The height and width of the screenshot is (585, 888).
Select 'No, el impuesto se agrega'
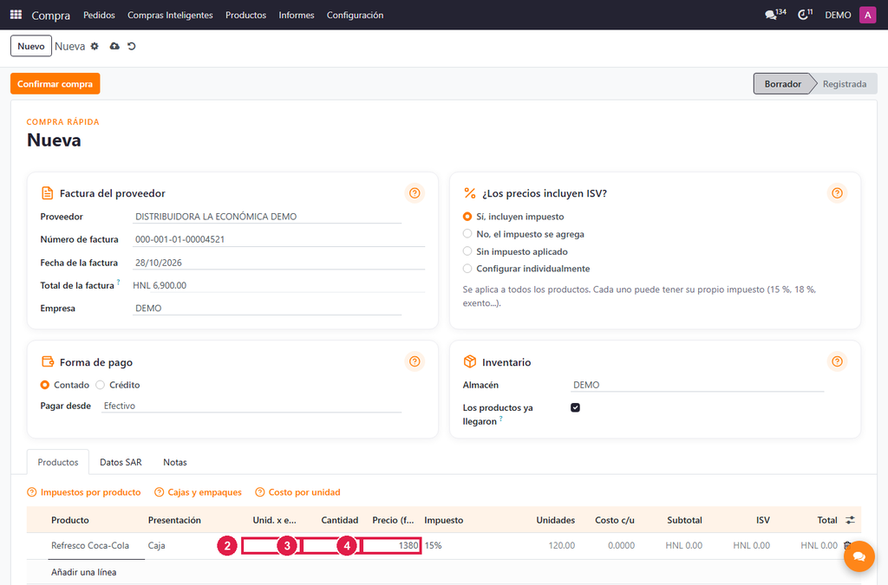[x=467, y=234]
